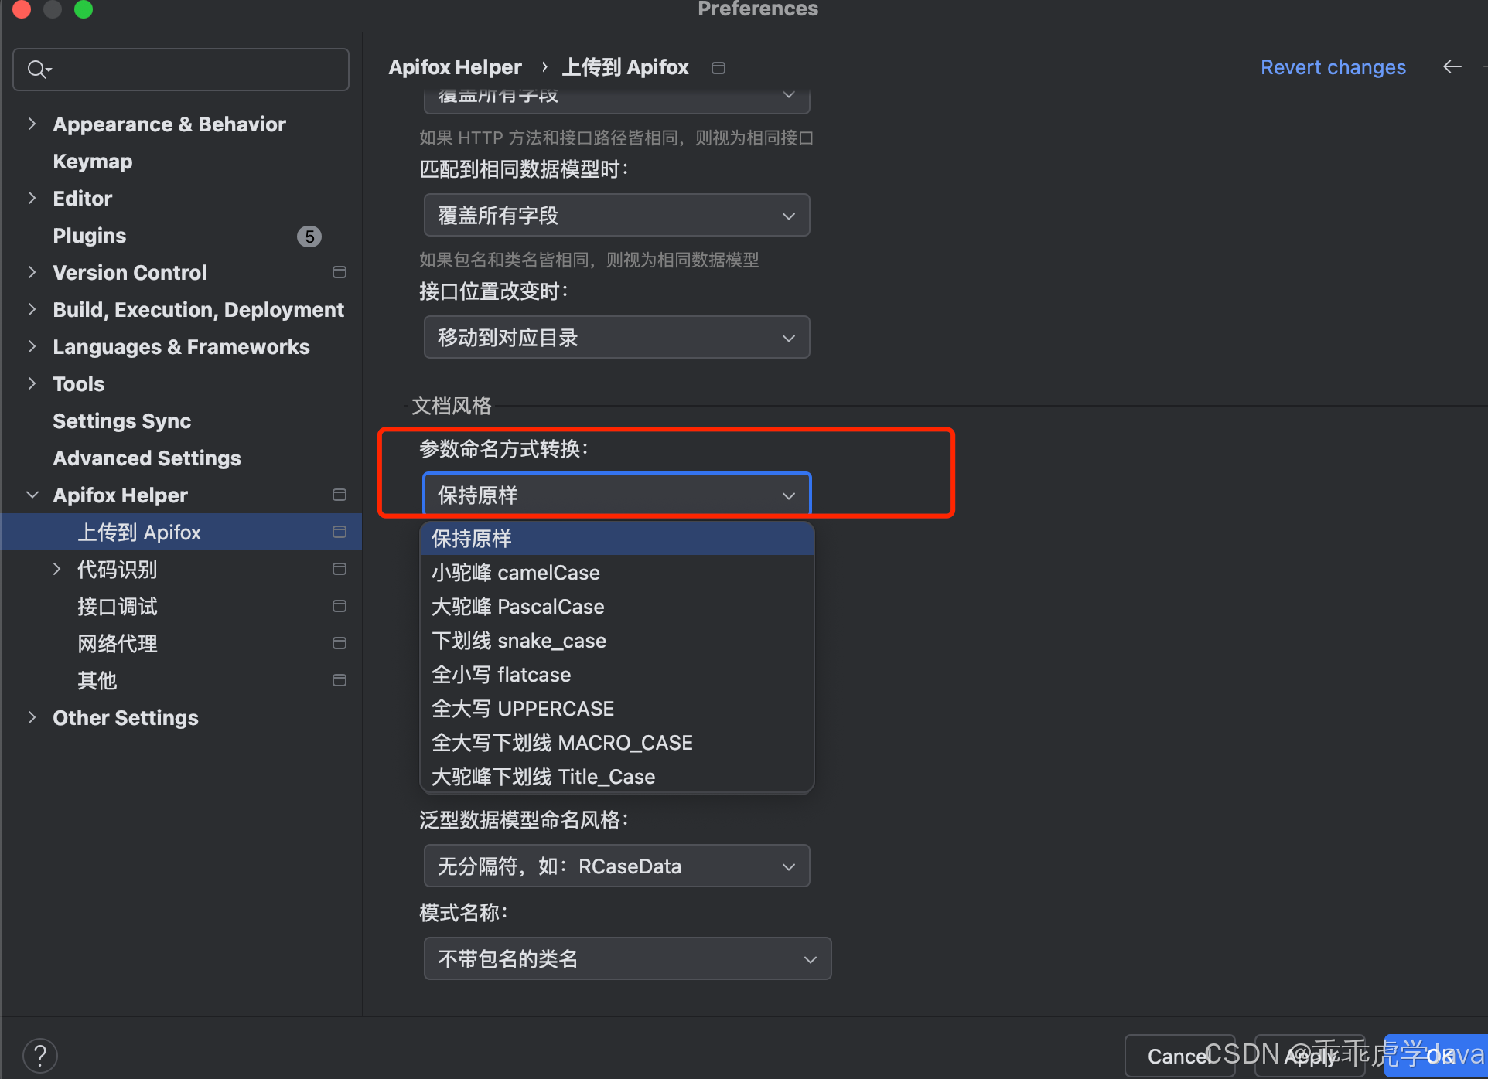Click the back arrow next to Revert changes
Image resolution: width=1488 pixels, height=1079 pixels.
pos(1452,67)
